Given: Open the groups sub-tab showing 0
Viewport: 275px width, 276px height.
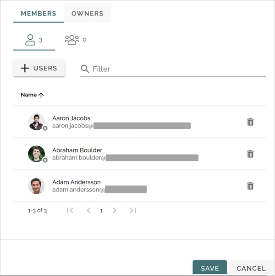Looking at the screenshot, I should (76, 40).
